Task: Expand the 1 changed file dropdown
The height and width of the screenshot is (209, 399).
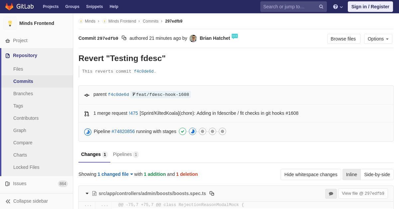Action: [x=115, y=174]
